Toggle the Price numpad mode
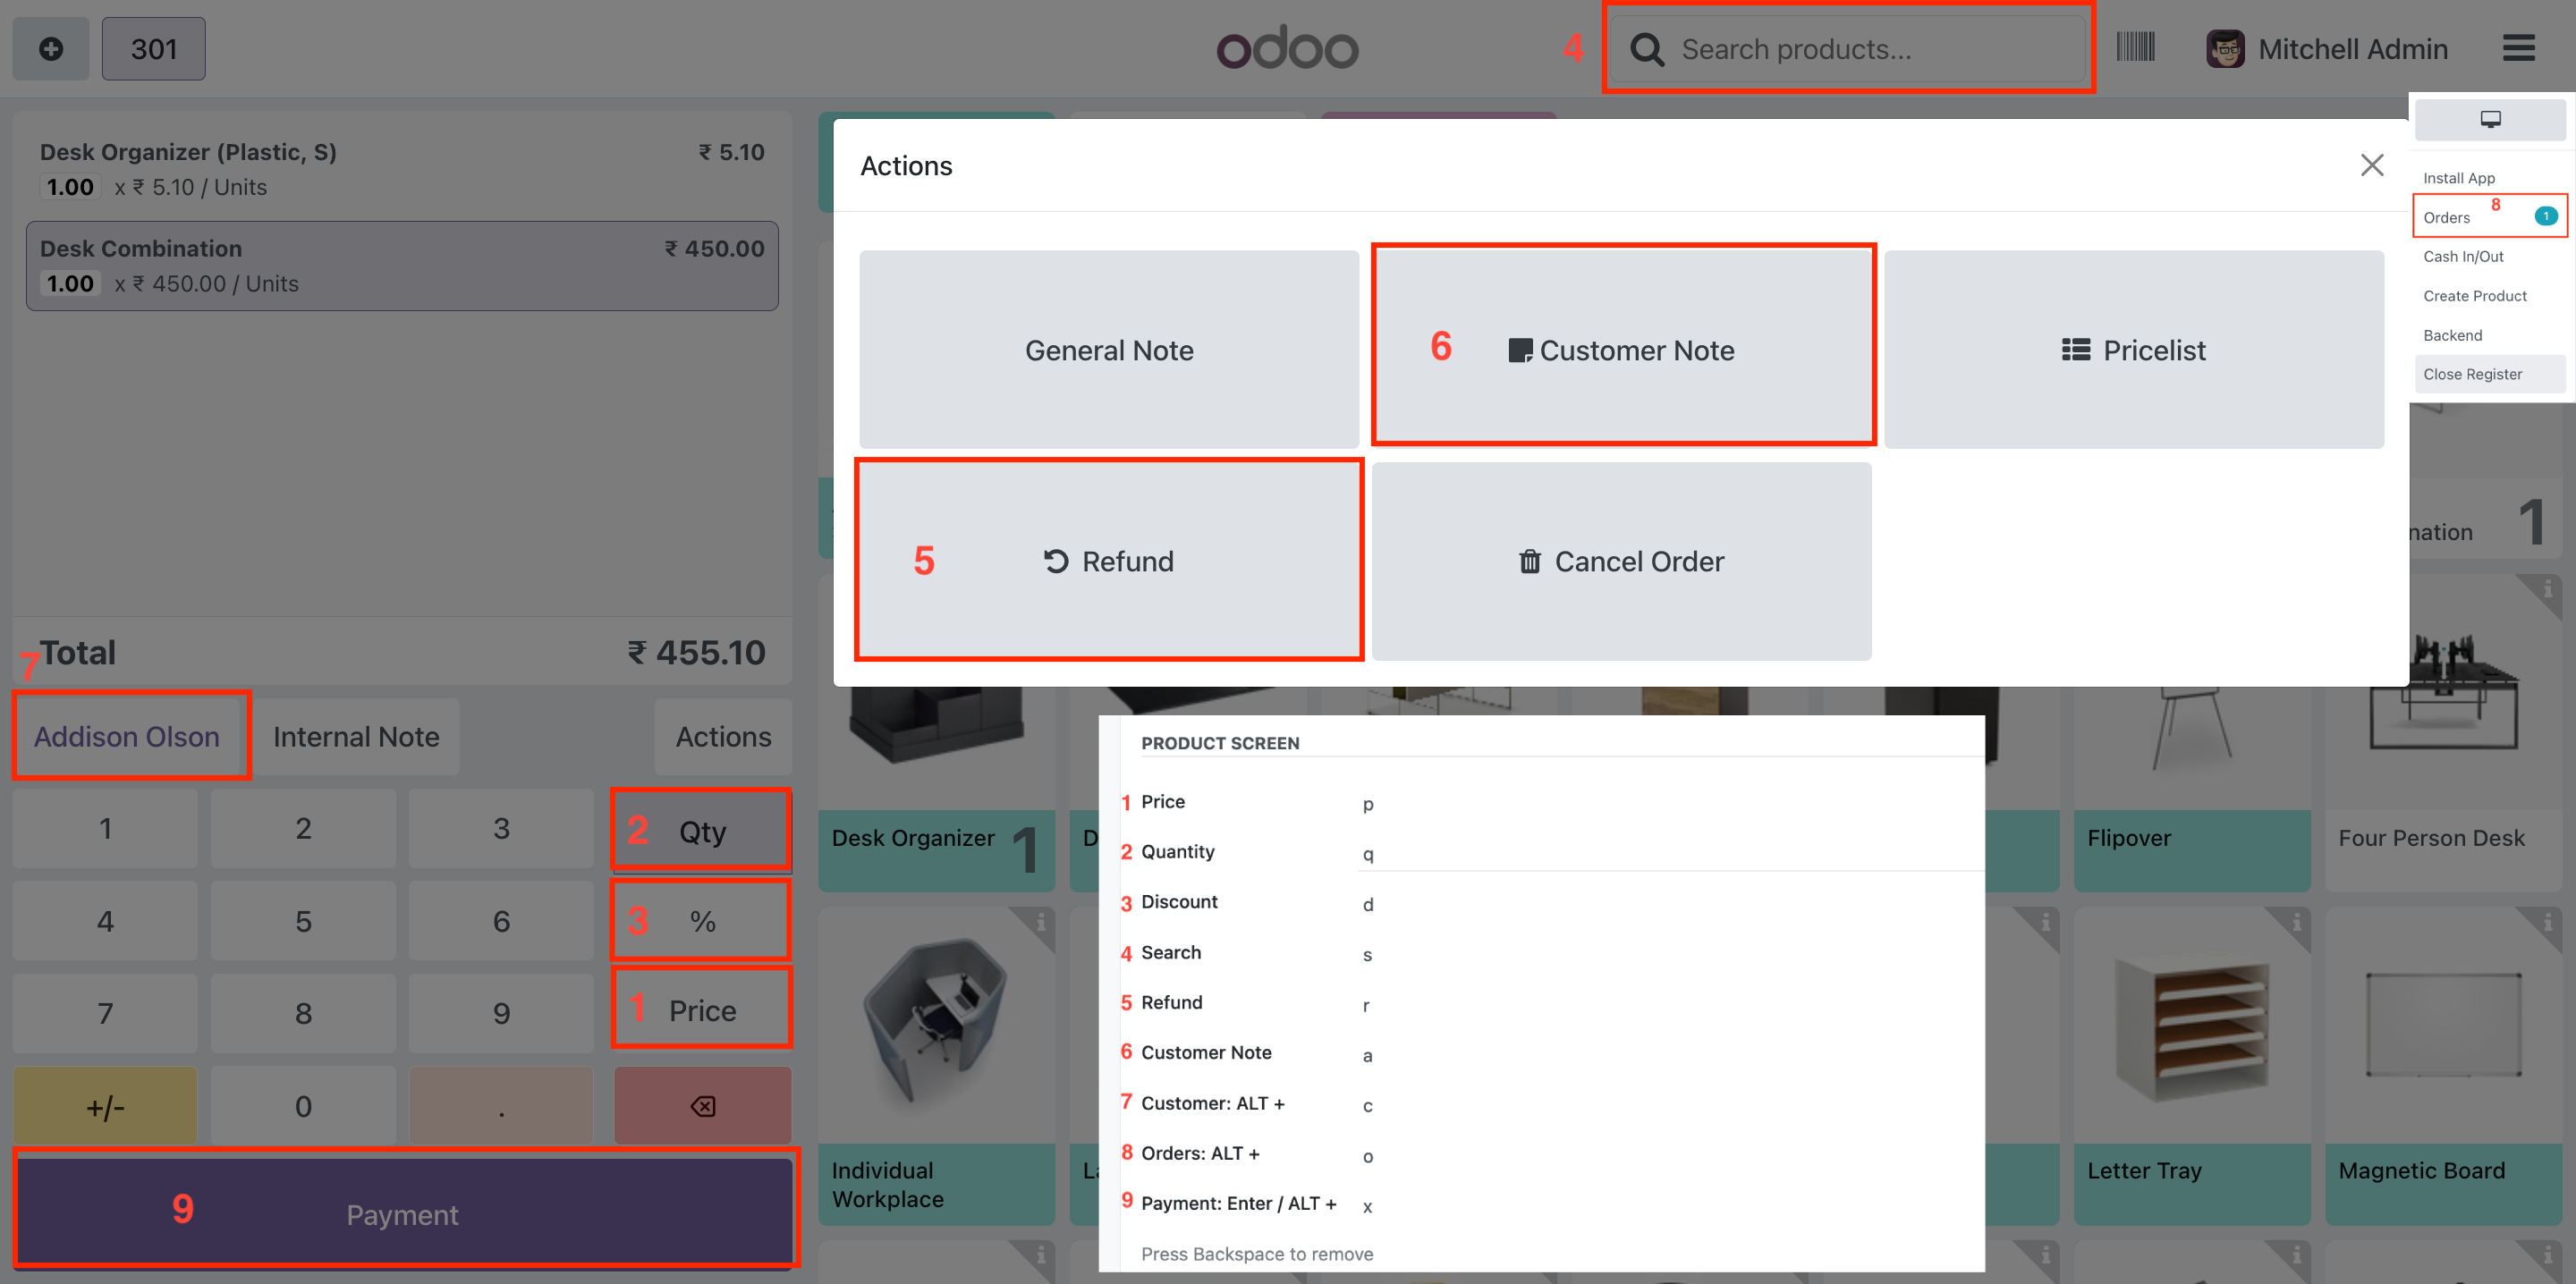The image size is (2576, 1284). 702,1010
